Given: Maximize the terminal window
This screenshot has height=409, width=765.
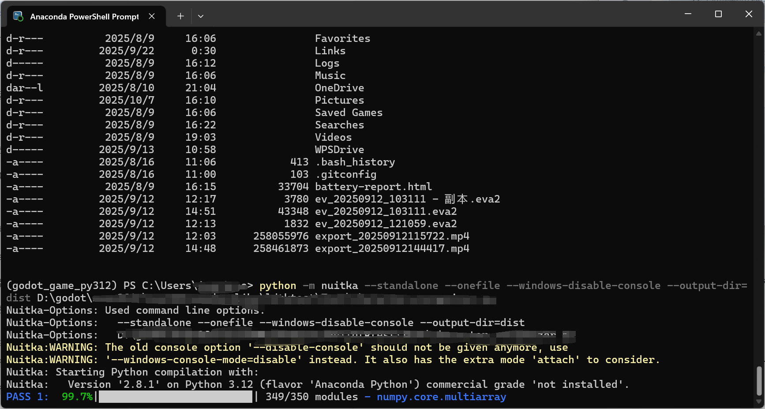Looking at the screenshot, I should coord(718,14).
